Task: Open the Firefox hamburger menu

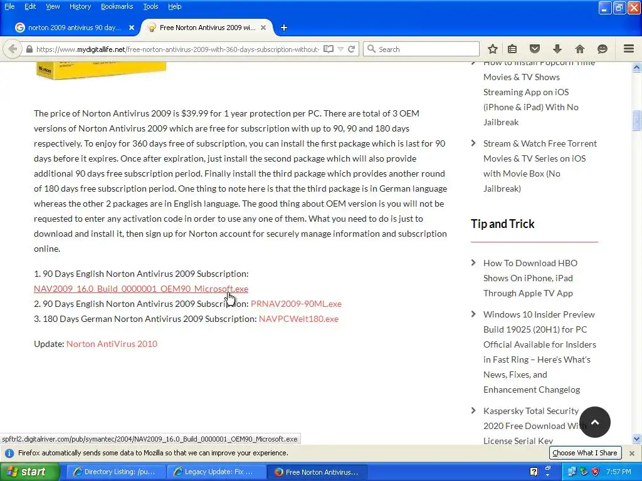Action: click(629, 49)
